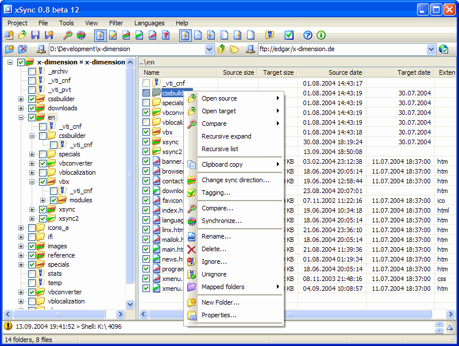Viewport: 459px width, 346px height.
Task: Click the ignored items icon beside green checkmark
Action: click(269, 35)
